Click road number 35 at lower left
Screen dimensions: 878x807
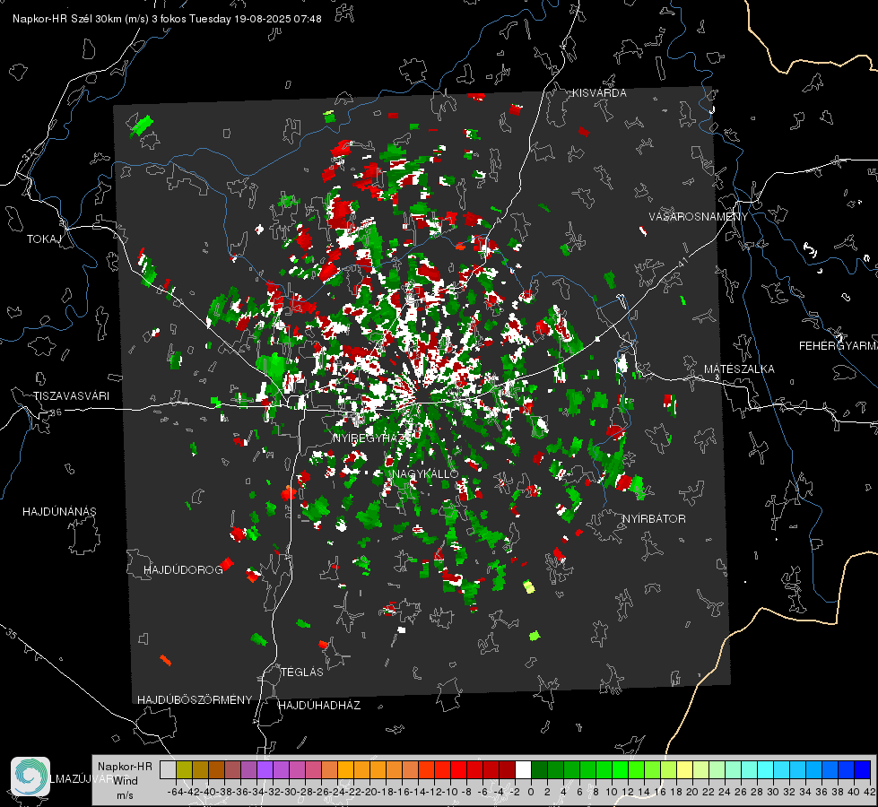(12, 634)
